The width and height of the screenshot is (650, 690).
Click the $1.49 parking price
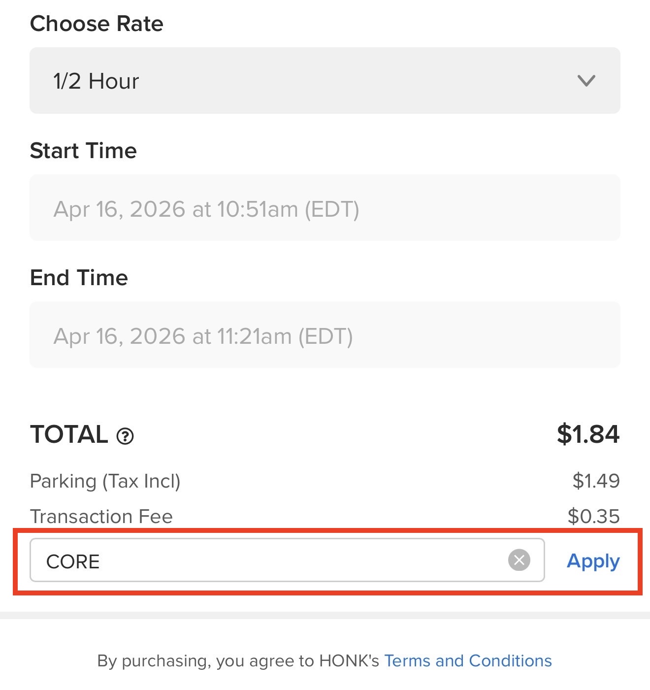(596, 481)
